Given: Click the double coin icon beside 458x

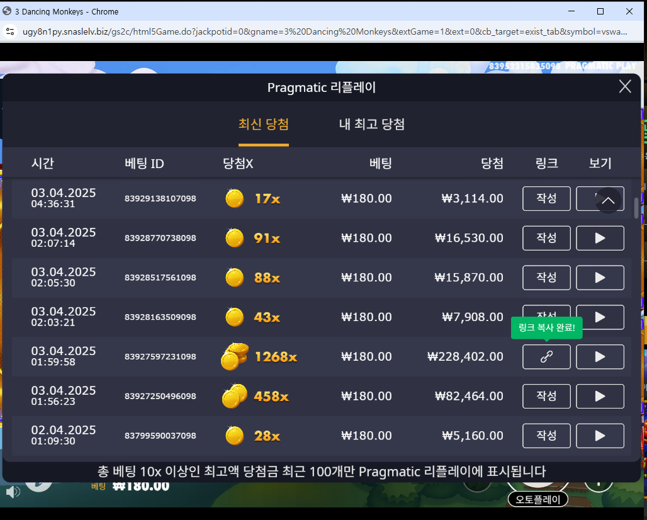Looking at the screenshot, I should [x=234, y=396].
